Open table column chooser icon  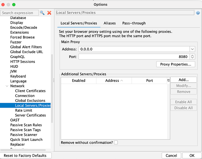pyautogui.click(x=168, y=81)
